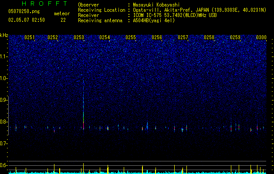Click the 'Receiver' field label

(88, 15)
